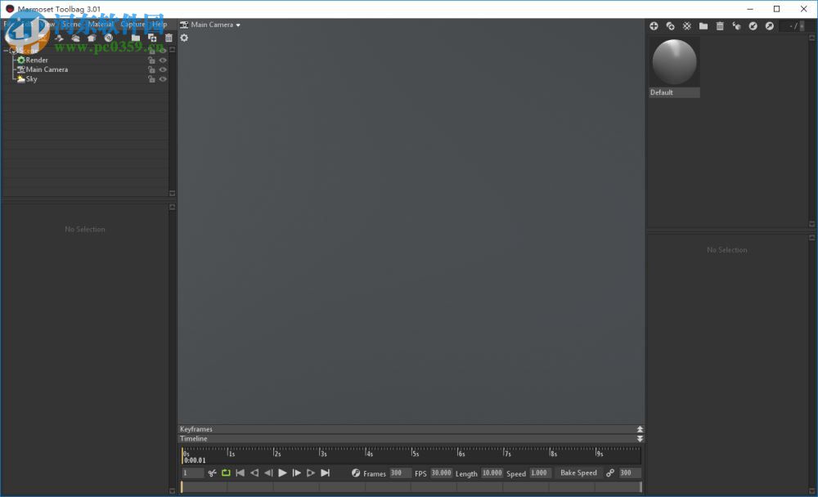Add a new material
The width and height of the screenshot is (818, 497).
(654, 25)
